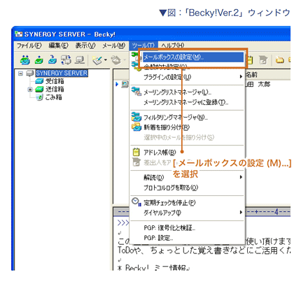Expand the 送信箱 folder node
The height and width of the screenshot is (282, 301).
pos(30,89)
